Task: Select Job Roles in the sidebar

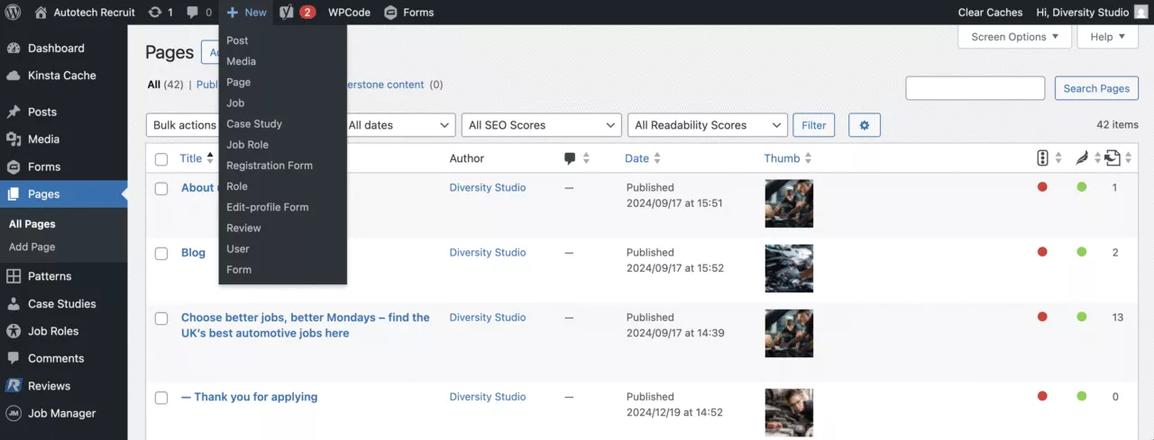Action: (x=53, y=331)
